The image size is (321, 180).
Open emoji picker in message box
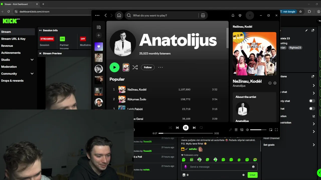[253, 167]
